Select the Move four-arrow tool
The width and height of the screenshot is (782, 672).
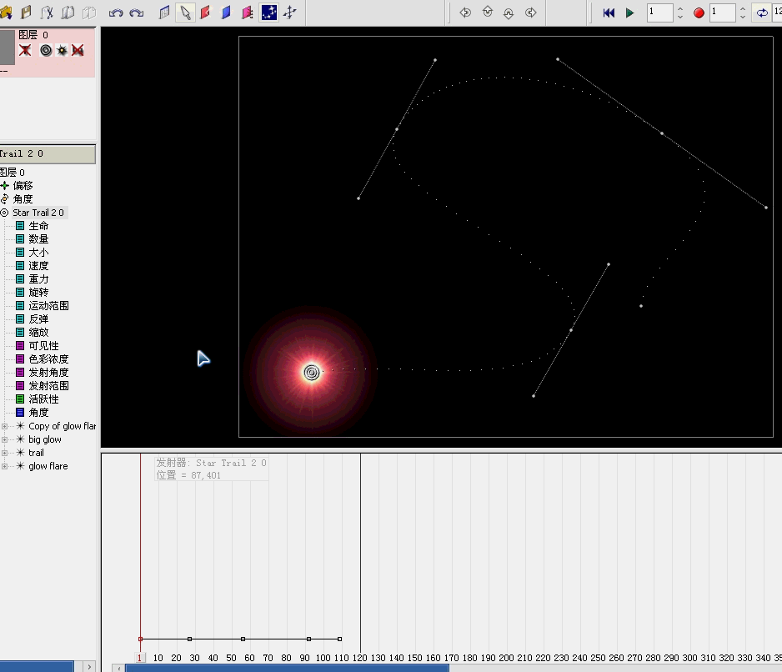290,13
